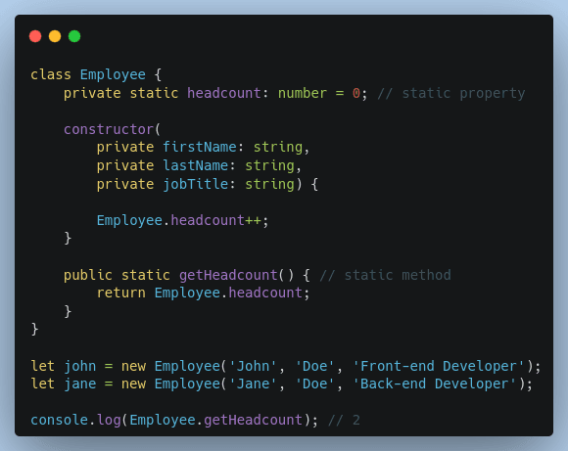Viewport: 568px width, 451px height.
Task: Click 'string' type on the jobTitle line
Action: click(269, 184)
